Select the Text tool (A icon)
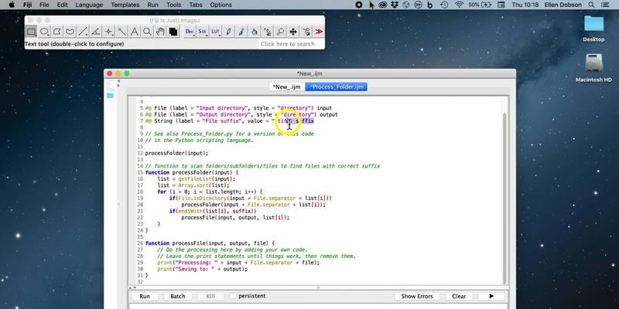The image size is (619, 309). (134, 32)
